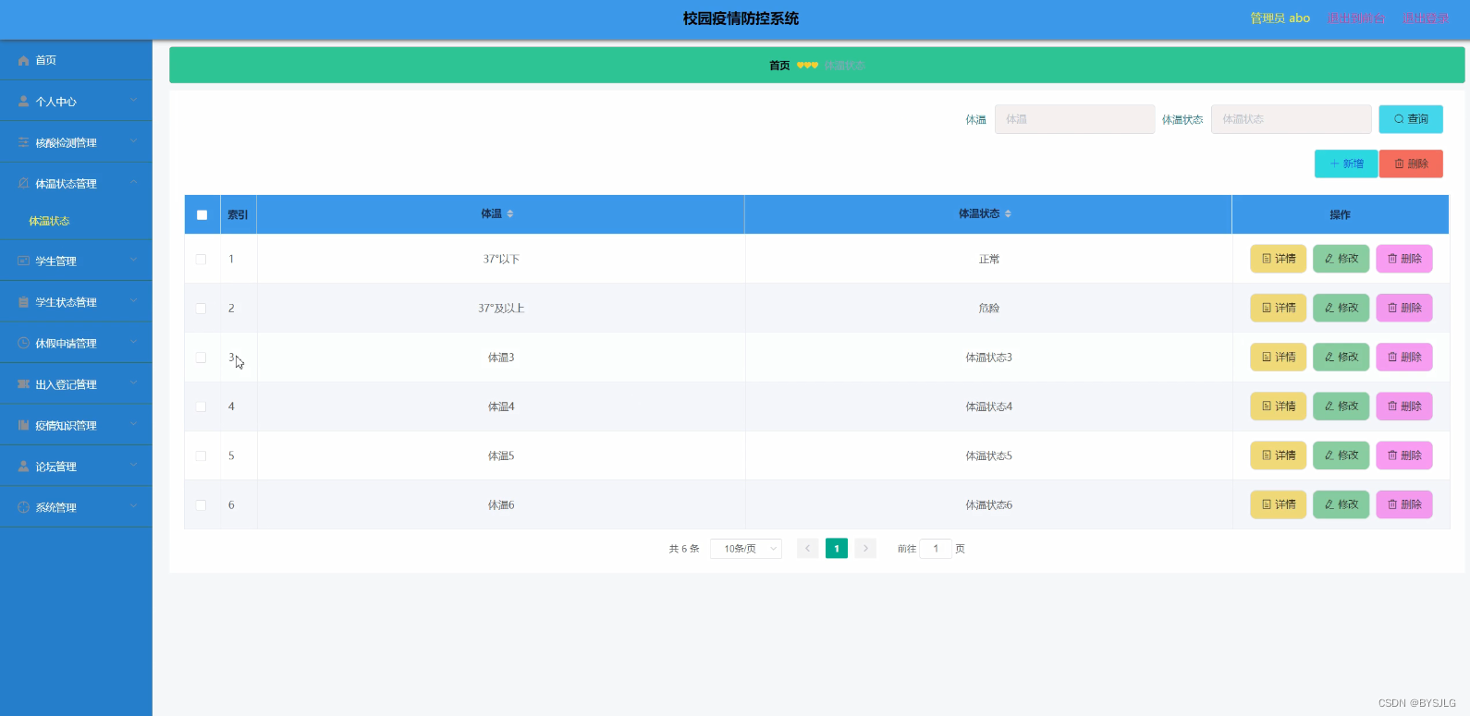This screenshot has width=1470, height=716.
Task: Collapse the 体温状态管理 sidebar section chevron
Action: (x=134, y=183)
